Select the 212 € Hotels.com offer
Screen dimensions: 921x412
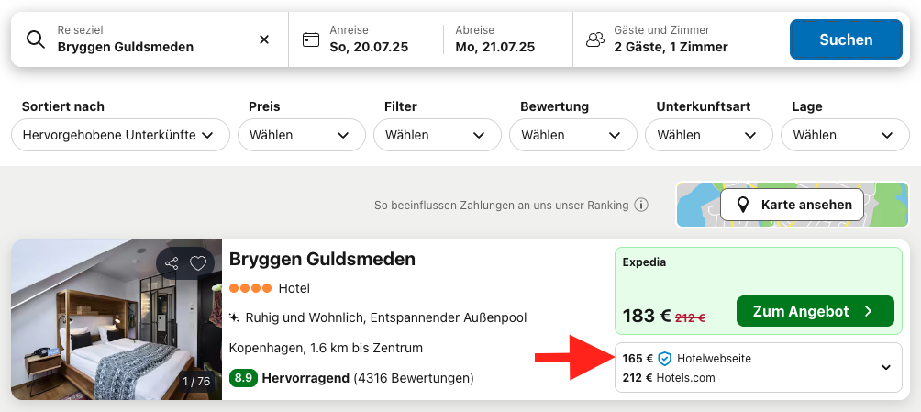coord(669,378)
